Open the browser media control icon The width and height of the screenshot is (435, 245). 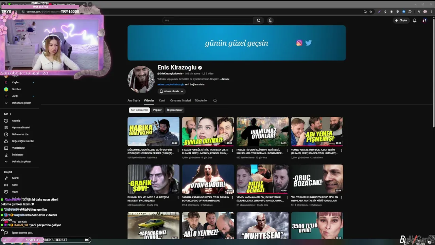(419, 12)
